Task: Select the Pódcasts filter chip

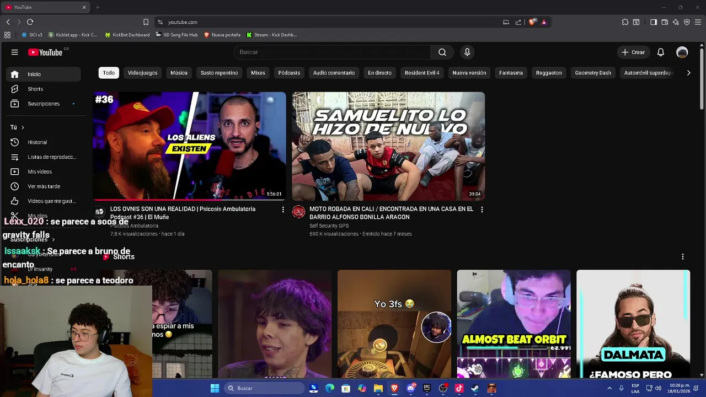Action: tap(289, 73)
